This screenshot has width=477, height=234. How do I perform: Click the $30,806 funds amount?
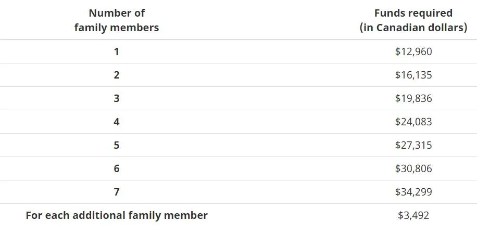click(x=413, y=168)
